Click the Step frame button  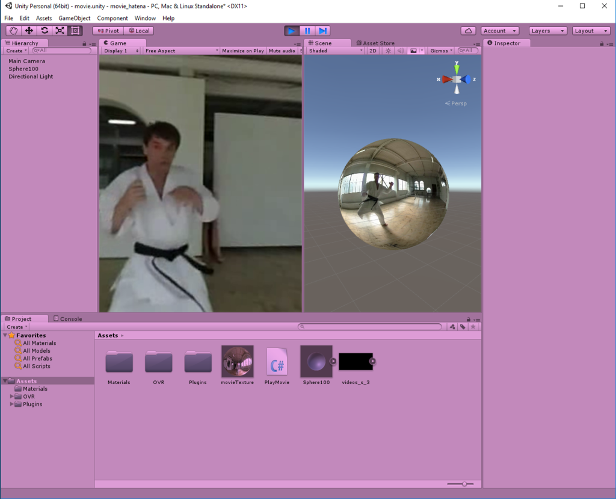(x=322, y=31)
